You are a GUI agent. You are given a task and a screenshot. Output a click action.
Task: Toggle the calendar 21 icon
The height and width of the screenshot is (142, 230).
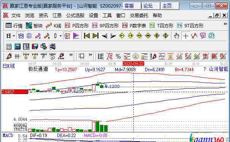tap(9, 46)
